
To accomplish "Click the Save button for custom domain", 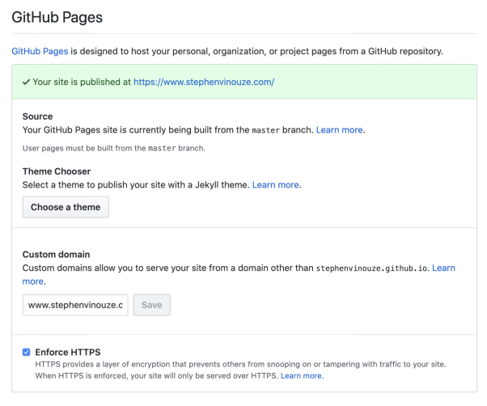I will coord(151,305).
